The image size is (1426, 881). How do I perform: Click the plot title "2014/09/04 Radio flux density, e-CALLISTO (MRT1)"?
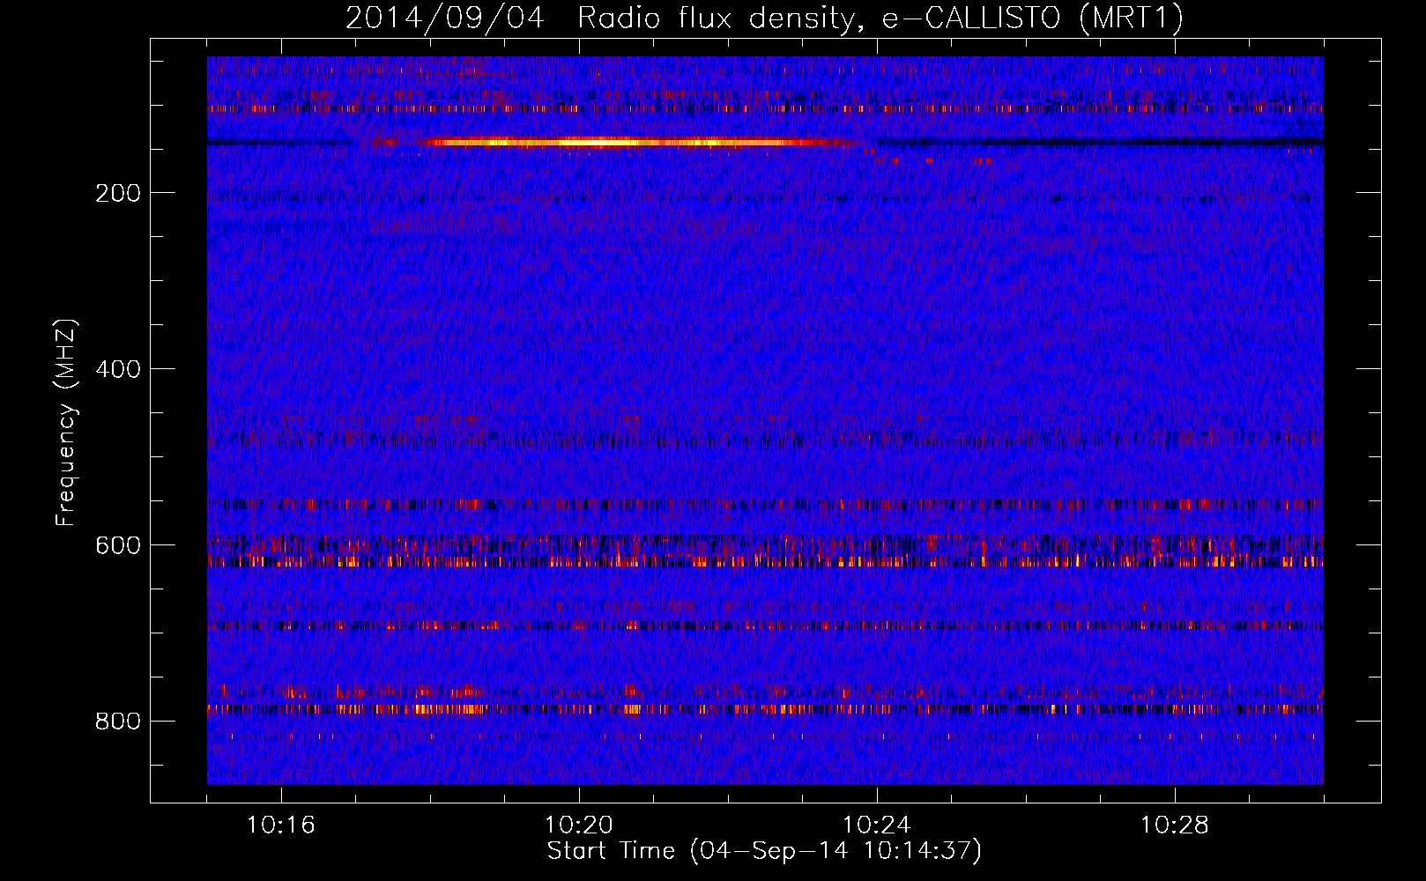point(764,18)
